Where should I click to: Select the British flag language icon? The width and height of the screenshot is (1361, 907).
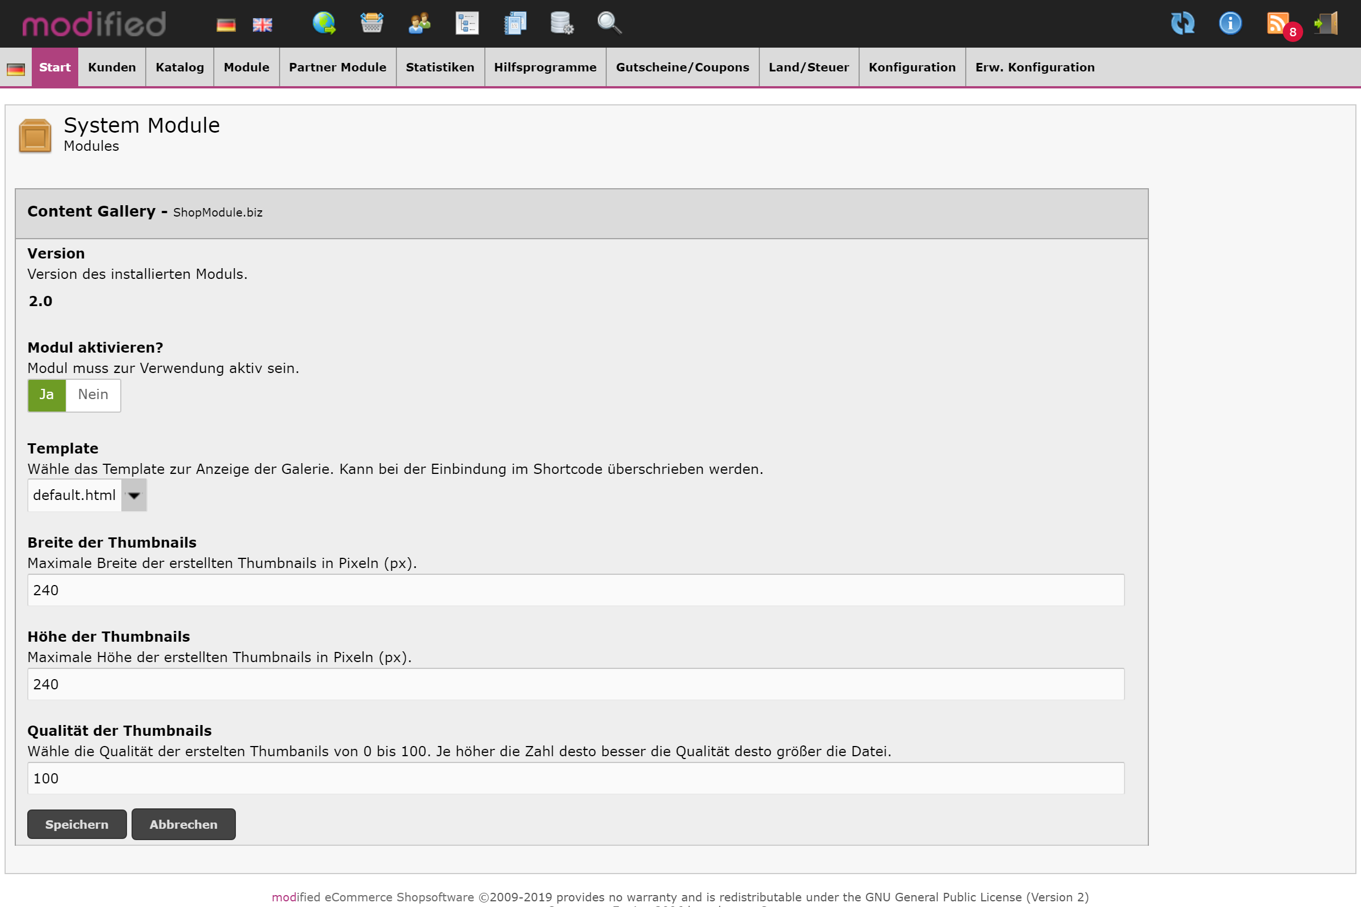[262, 24]
